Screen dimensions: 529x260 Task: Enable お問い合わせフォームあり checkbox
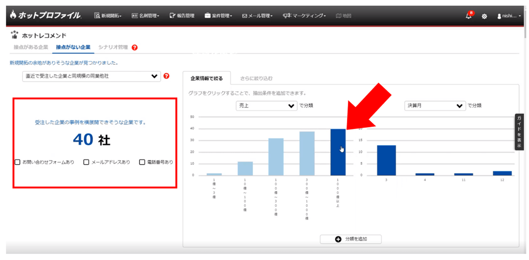pyautogui.click(x=18, y=162)
